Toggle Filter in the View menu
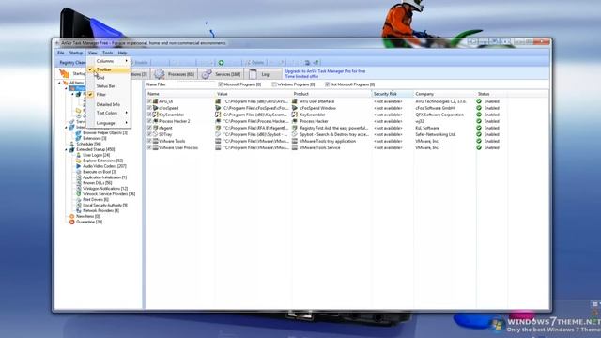Screen dimensions: 601x338 pyautogui.click(x=109, y=94)
